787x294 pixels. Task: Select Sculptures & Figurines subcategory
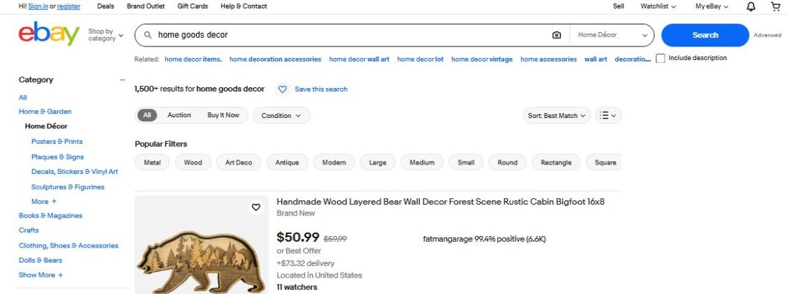pyautogui.click(x=68, y=187)
